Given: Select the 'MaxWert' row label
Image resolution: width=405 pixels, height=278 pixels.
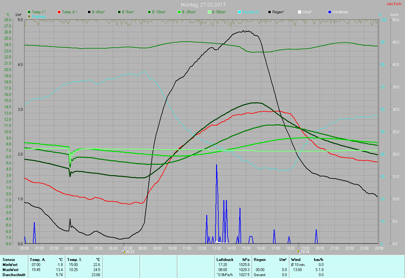Looking at the screenshot, I should tap(10, 270).
